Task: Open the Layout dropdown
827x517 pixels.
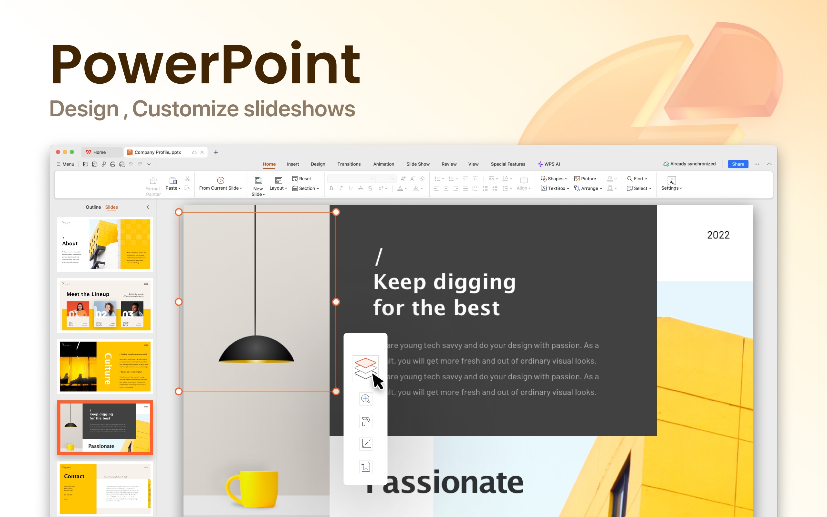Action: [278, 184]
